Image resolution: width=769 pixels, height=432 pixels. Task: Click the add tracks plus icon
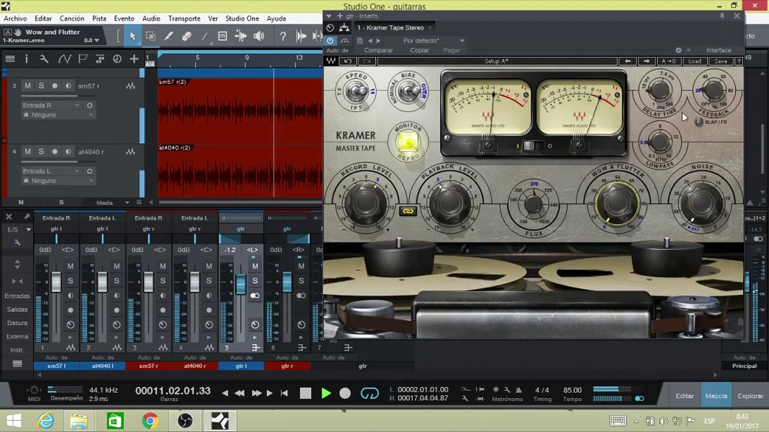coord(134,59)
